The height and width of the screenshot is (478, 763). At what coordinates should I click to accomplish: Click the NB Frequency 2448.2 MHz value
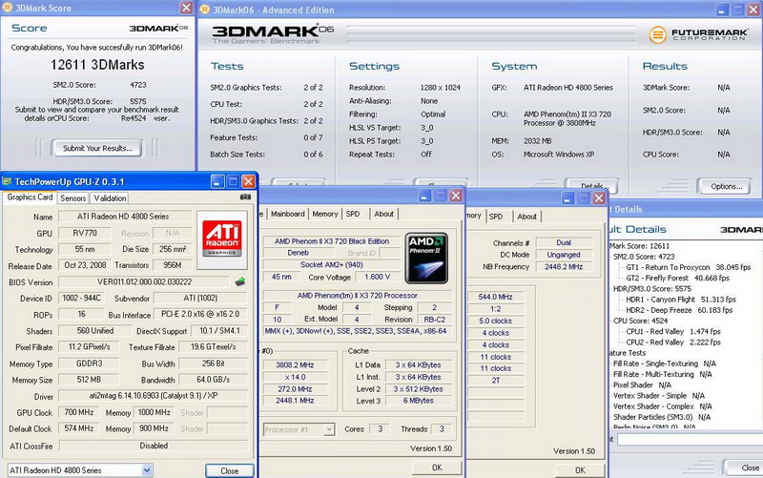point(564,267)
